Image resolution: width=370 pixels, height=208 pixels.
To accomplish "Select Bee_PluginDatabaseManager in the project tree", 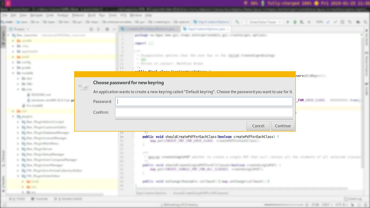I will click(x=46, y=133).
